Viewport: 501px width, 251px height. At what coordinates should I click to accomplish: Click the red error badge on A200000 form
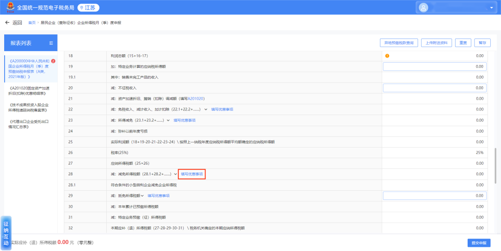(x=53, y=61)
